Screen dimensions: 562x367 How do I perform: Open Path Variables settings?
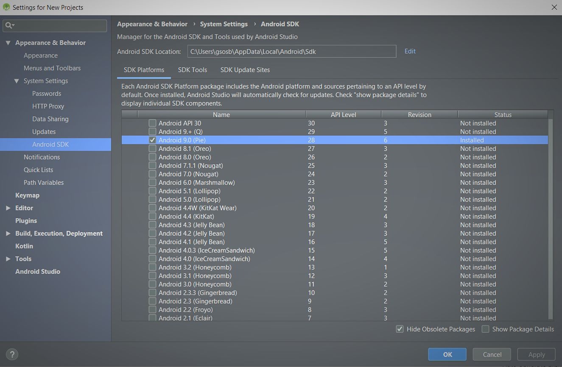(44, 183)
